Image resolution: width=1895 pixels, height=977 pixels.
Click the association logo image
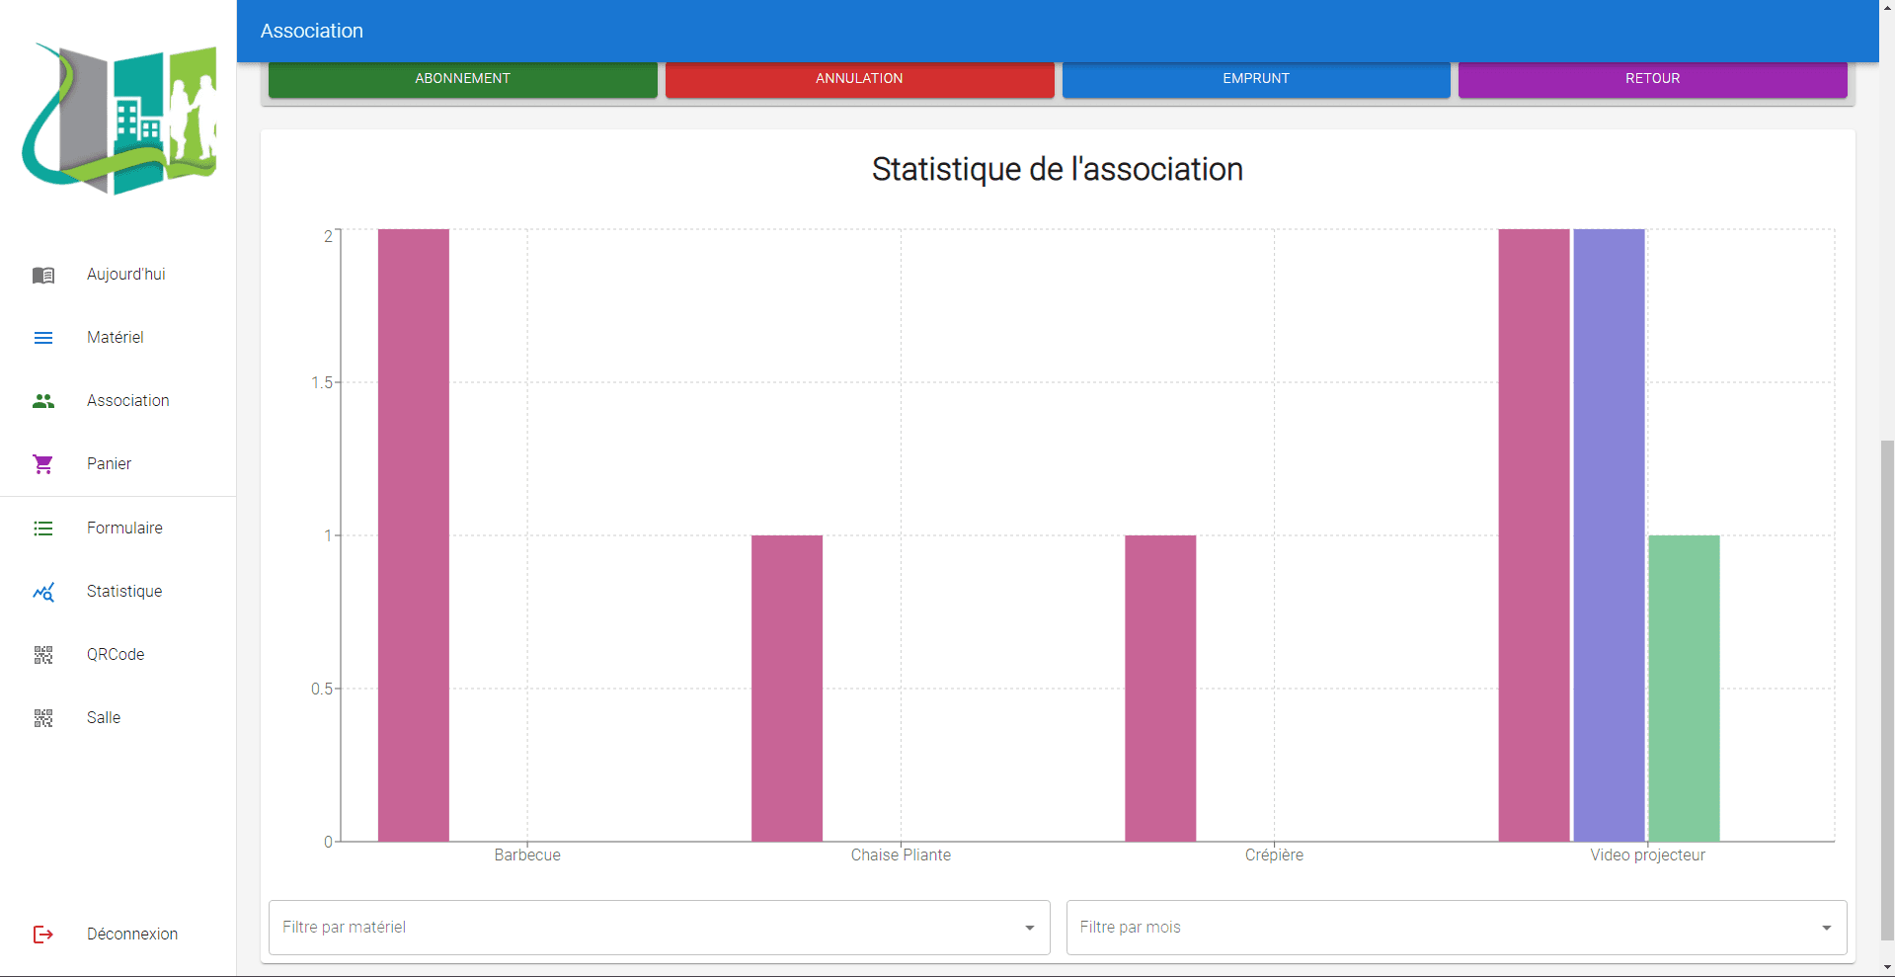click(x=118, y=119)
